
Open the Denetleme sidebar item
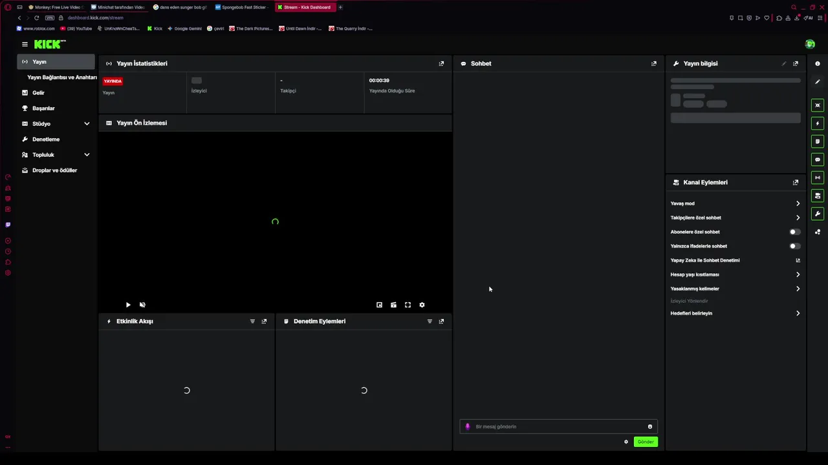click(56, 139)
